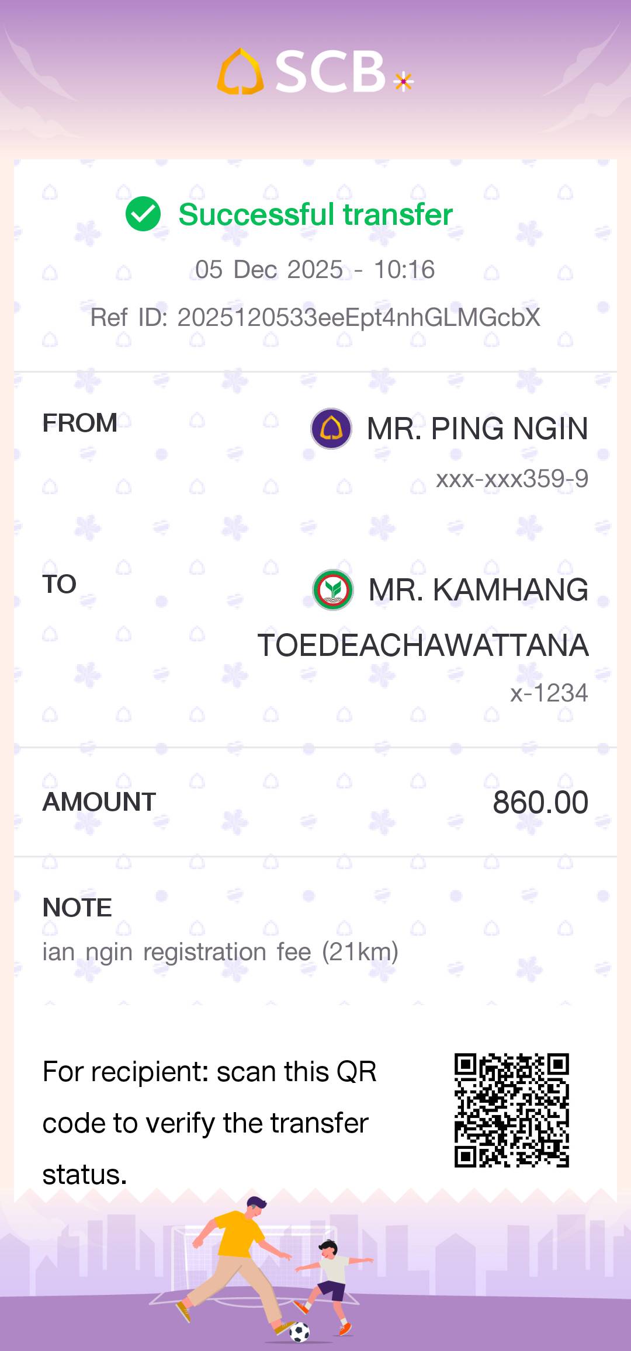Click the purple SCB bank icon beside sender
This screenshot has width=631, height=1351.
[x=331, y=429]
